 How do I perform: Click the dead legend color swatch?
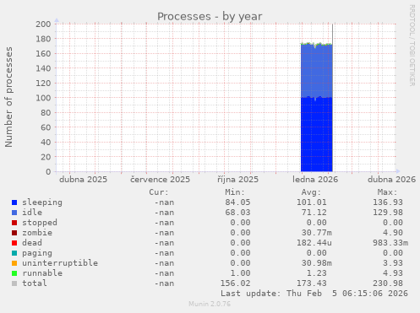tap(14, 243)
